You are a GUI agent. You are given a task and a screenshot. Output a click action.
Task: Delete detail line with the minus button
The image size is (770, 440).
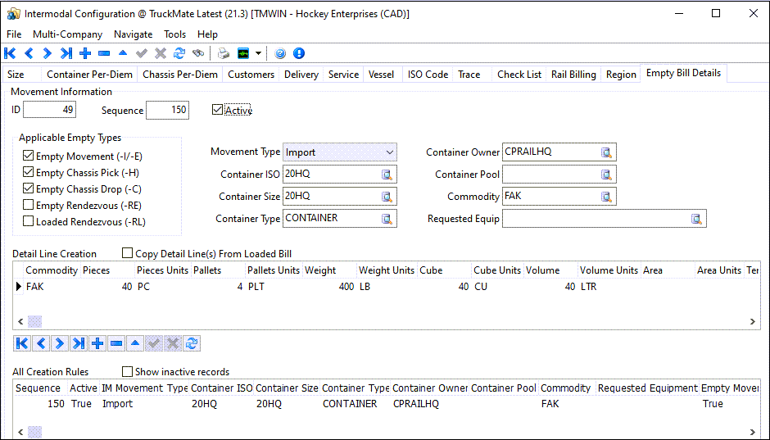click(x=116, y=343)
